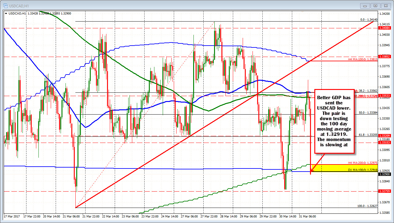This screenshot has width=394, height=223.
Task: Click the 1.33690 price axis value
Action: point(385,77)
